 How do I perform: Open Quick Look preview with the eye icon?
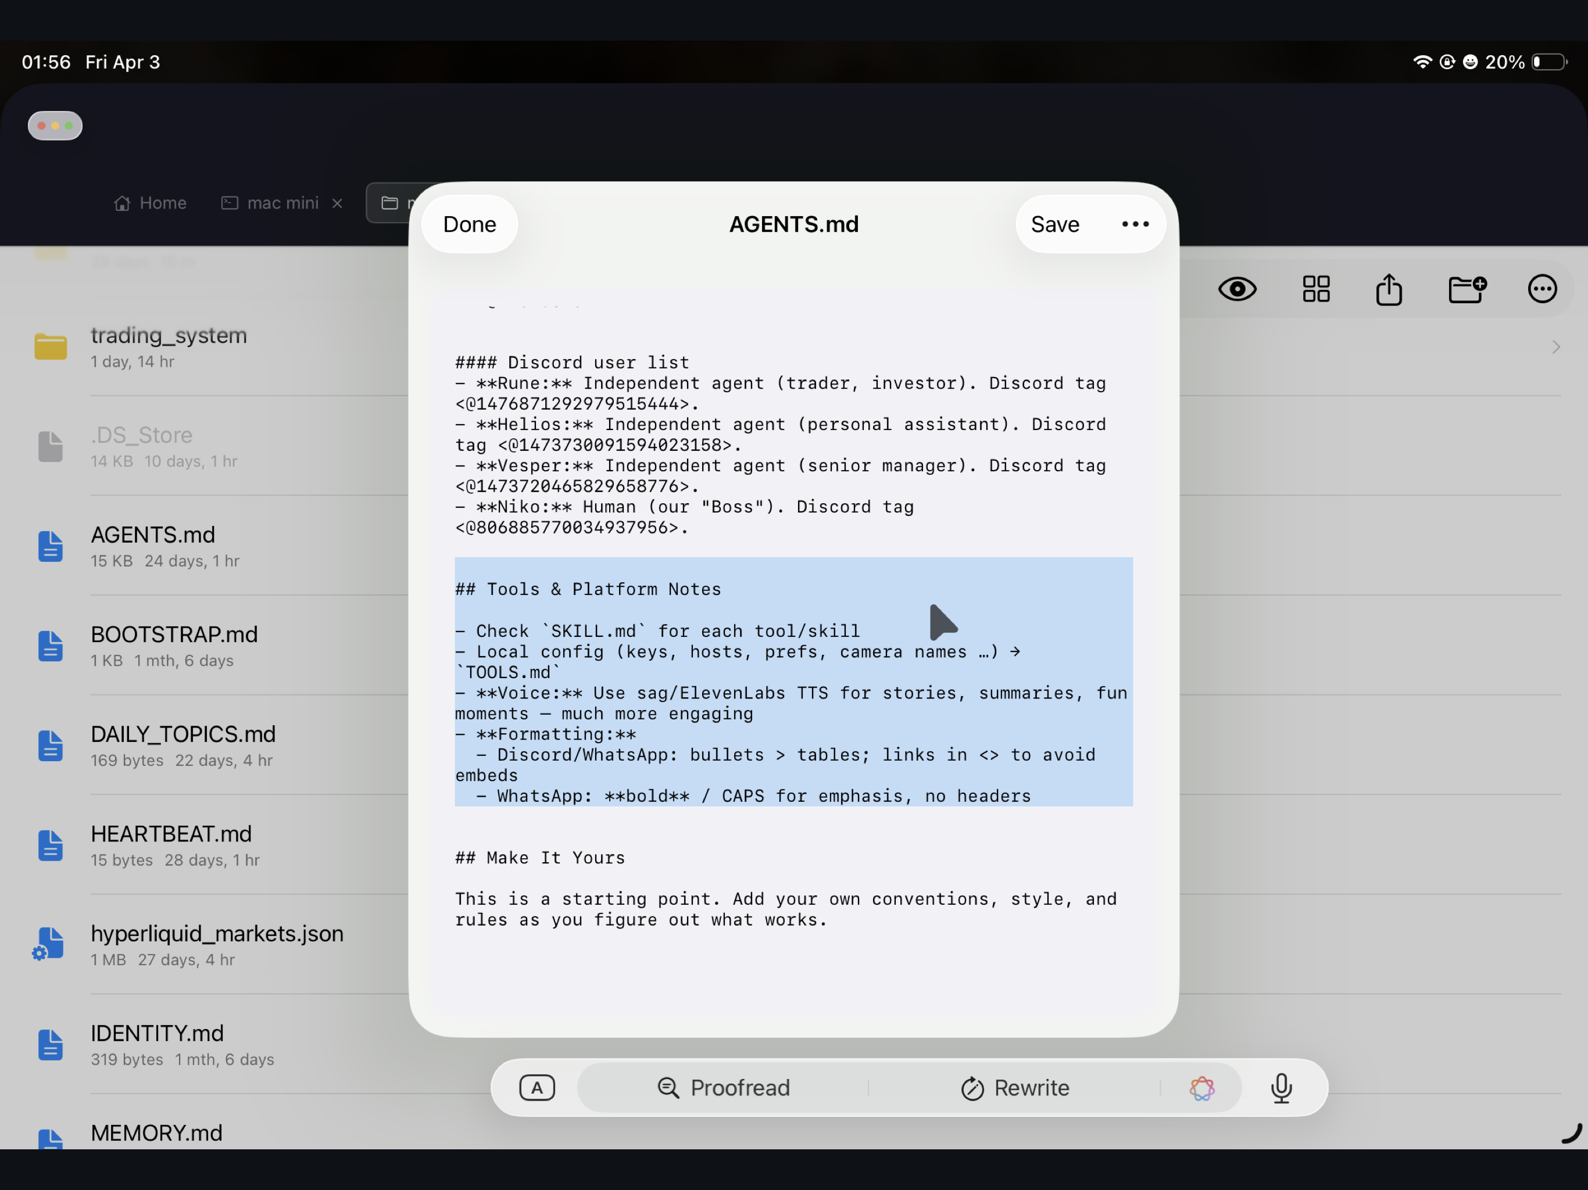coord(1237,289)
